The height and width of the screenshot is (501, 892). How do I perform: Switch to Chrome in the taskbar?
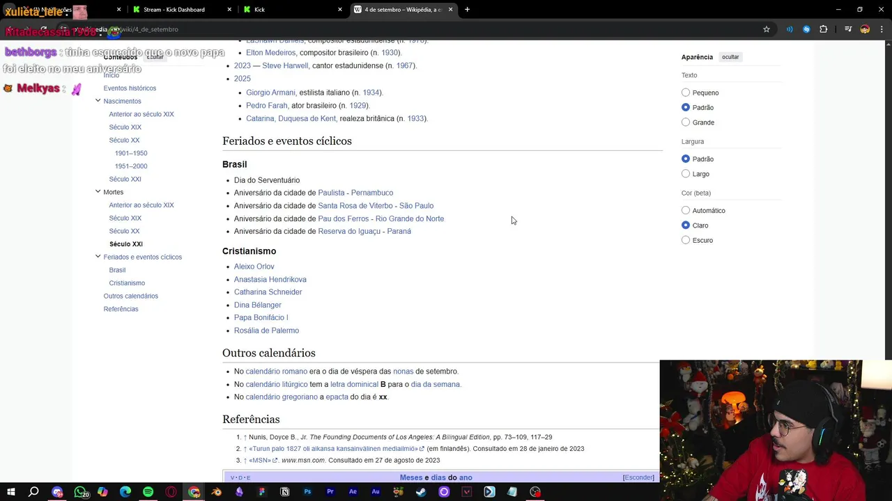(194, 492)
